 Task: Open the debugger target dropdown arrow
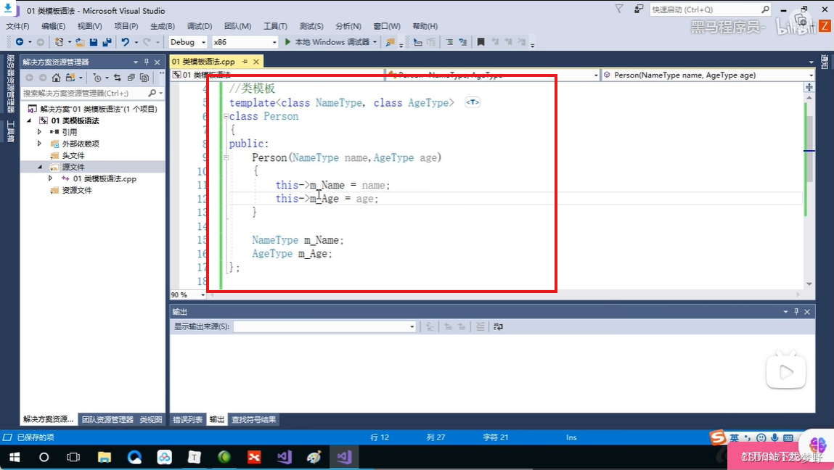[375, 42]
